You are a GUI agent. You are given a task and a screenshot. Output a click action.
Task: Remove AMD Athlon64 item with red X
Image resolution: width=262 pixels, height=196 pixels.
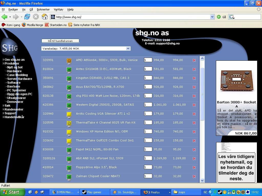point(194,60)
